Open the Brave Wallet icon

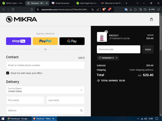[x=145, y=10]
